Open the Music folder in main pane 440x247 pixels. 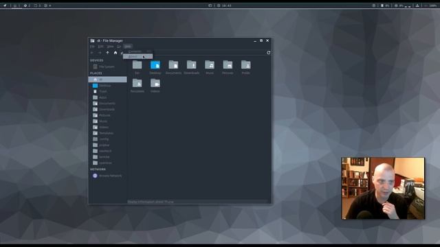pyautogui.click(x=210, y=67)
